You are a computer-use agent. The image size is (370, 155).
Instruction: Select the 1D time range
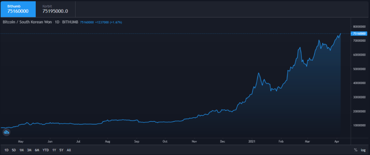click(x=7, y=150)
